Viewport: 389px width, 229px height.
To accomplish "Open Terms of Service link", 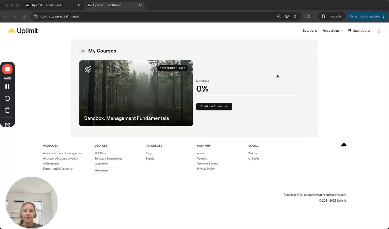I will point(208,164).
